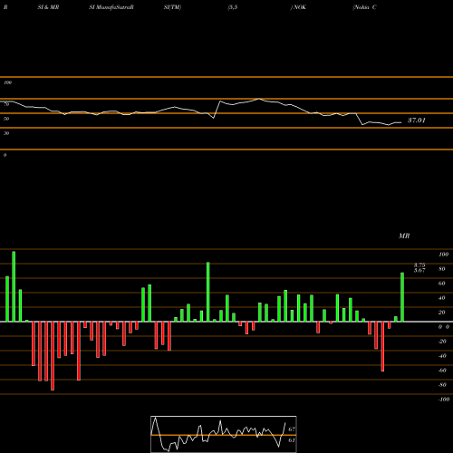Click the end of RSI line beside 37.01

click(400, 122)
